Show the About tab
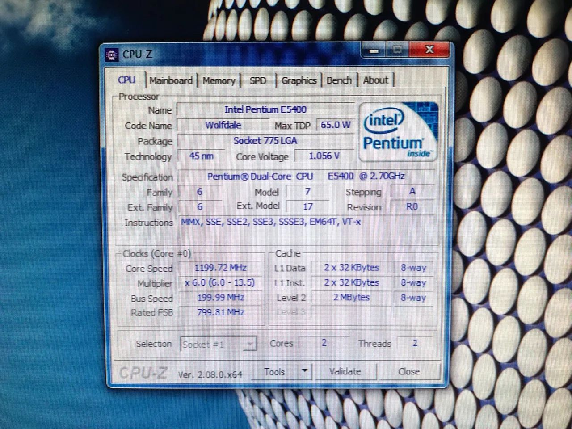572x429 pixels. 375,80
